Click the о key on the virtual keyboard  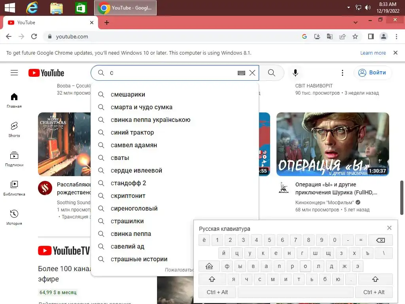click(x=305, y=266)
